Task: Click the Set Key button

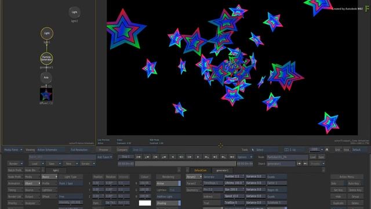Action: pyautogui.click(x=338, y=190)
